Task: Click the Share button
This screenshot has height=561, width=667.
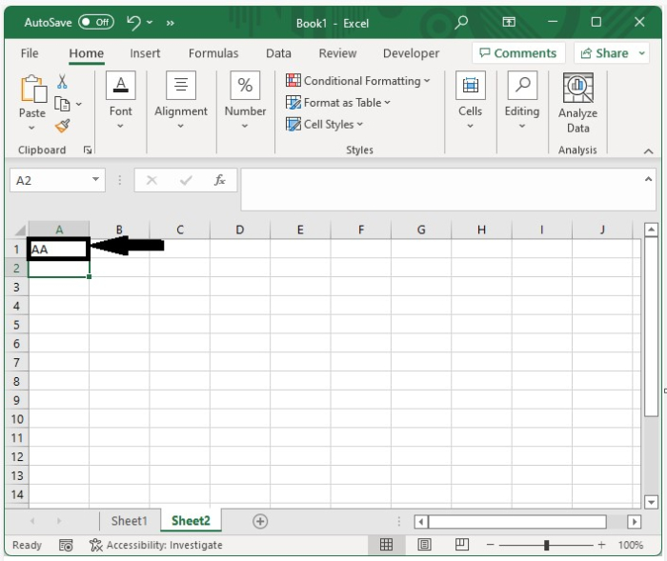Action: (x=604, y=53)
